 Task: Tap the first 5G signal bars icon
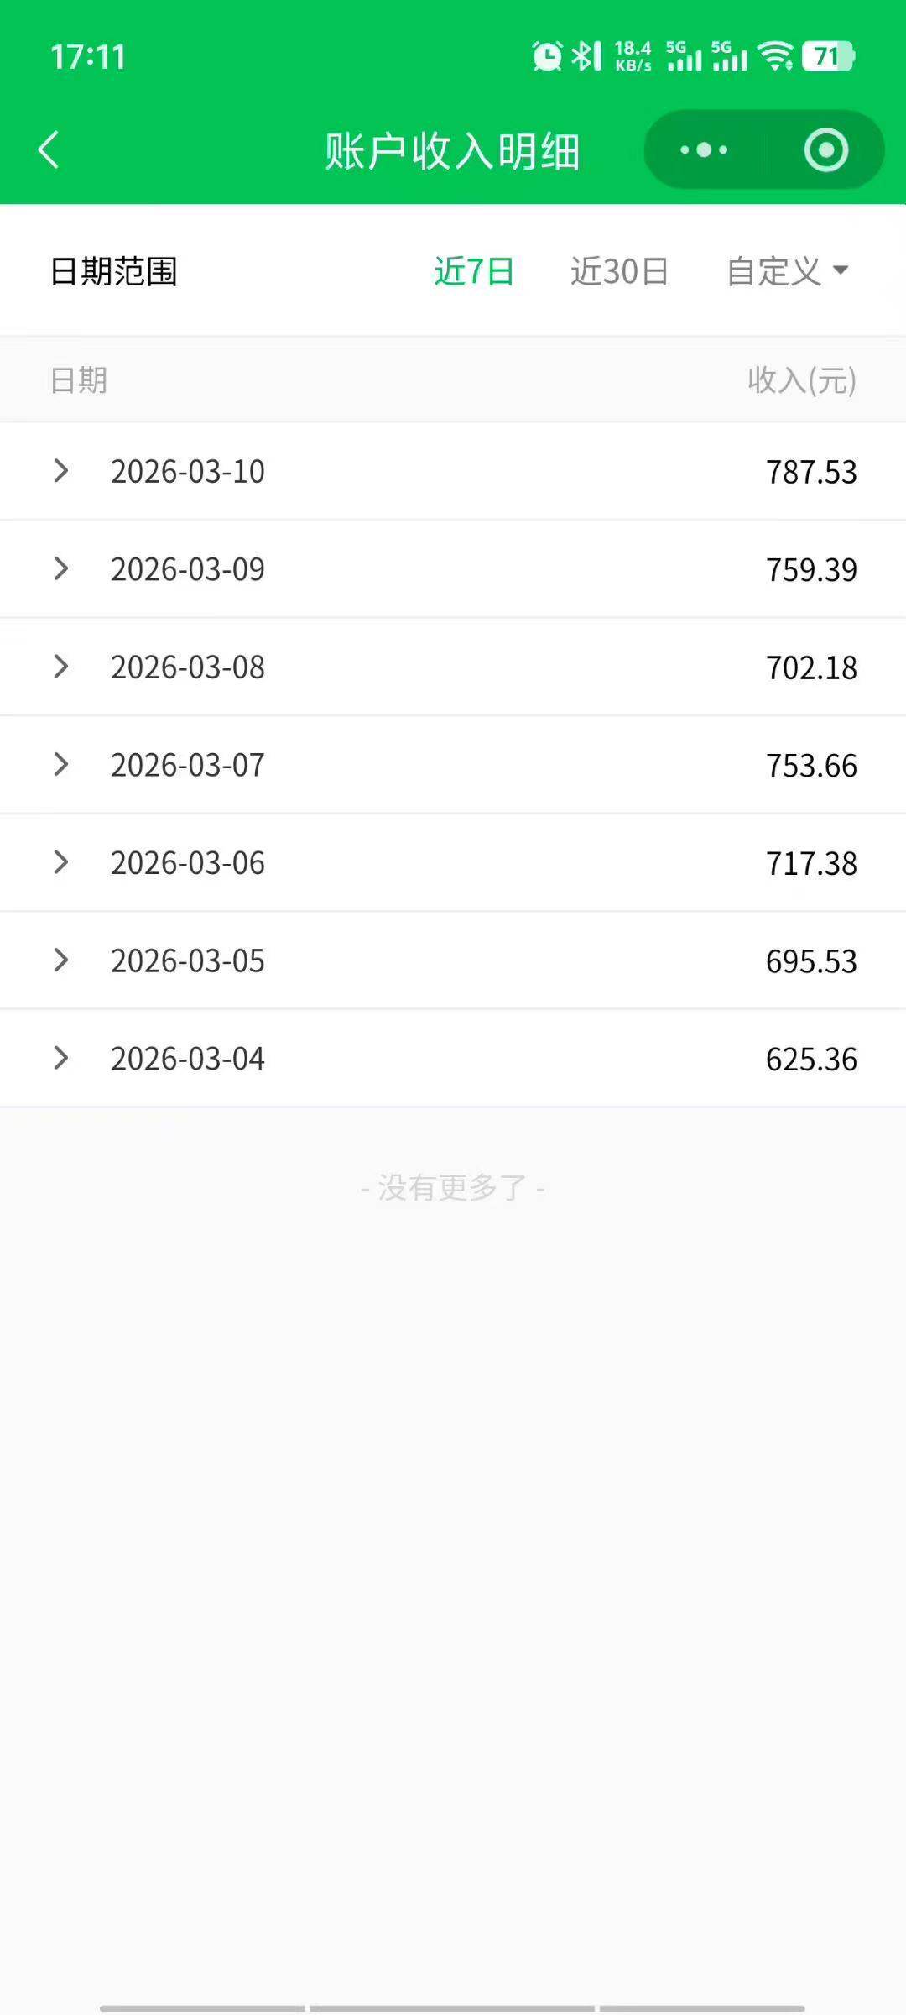coord(684,56)
